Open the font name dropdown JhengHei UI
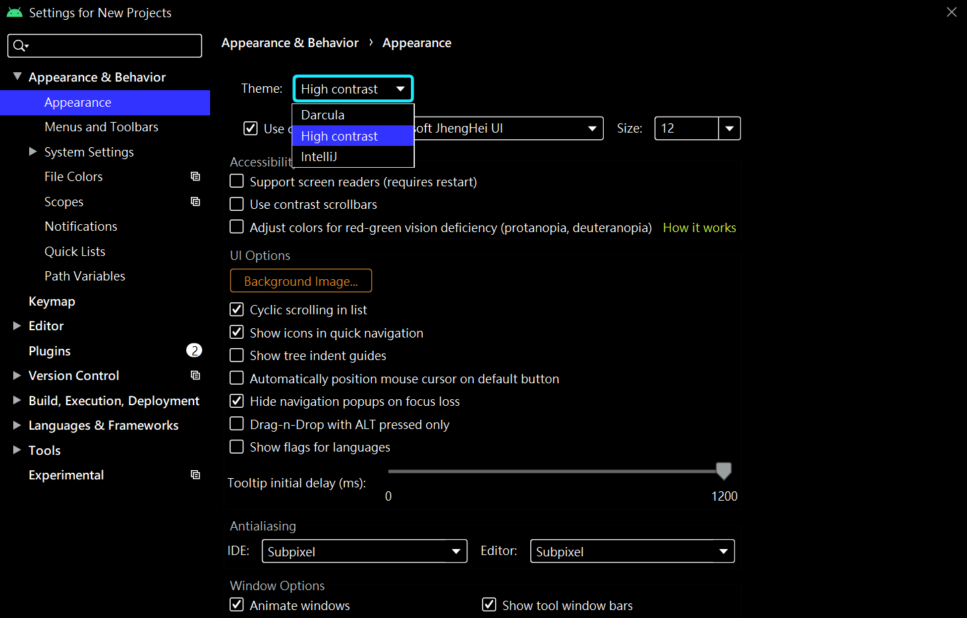967x618 pixels. (508, 128)
